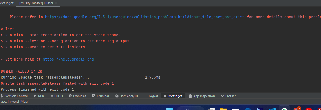The width and height of the screenshot is (321, 110).
Task: Click the '2.953ms' timing value
Action: pyautogui.click(x=153, y=78)
